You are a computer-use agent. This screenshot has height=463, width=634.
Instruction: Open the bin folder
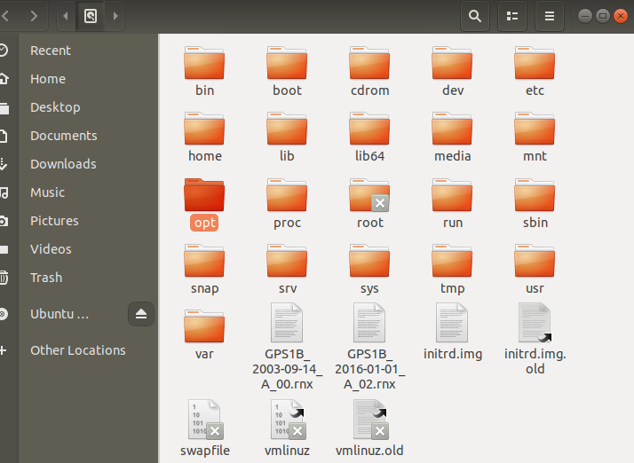[204, 72]
